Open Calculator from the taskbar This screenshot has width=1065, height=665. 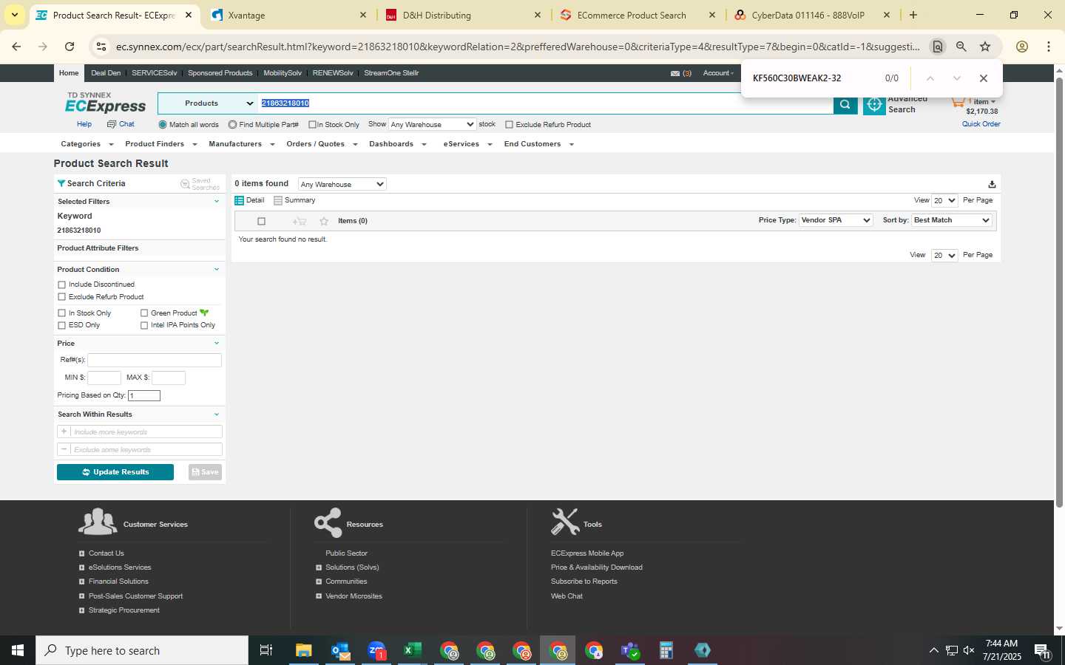point(666,650)
